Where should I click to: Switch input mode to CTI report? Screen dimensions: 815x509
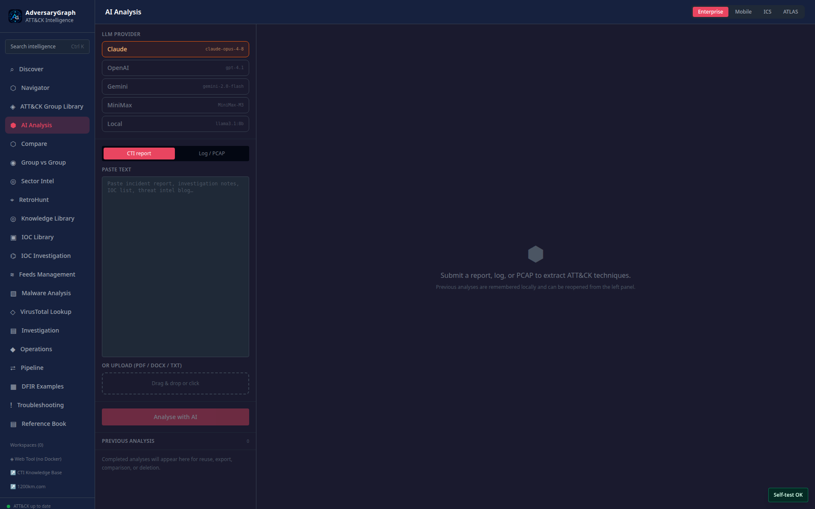point(139,154)
